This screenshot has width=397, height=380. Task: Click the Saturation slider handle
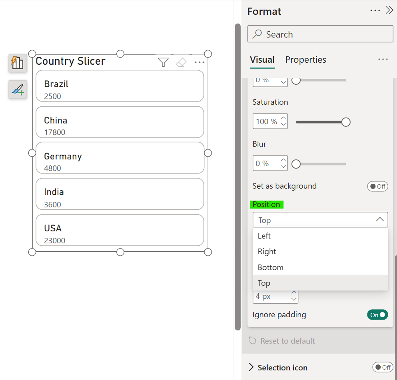tap(346, 122)
